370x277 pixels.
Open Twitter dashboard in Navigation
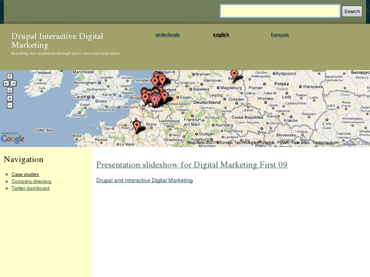coord(31,188)
